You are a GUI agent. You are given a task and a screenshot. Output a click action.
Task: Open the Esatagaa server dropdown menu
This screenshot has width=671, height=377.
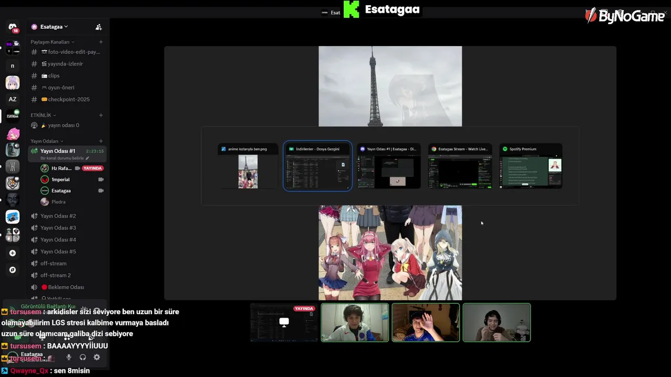pos(55,27)
